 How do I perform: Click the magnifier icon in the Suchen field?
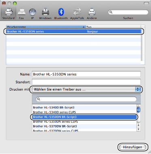pos(111,12)
